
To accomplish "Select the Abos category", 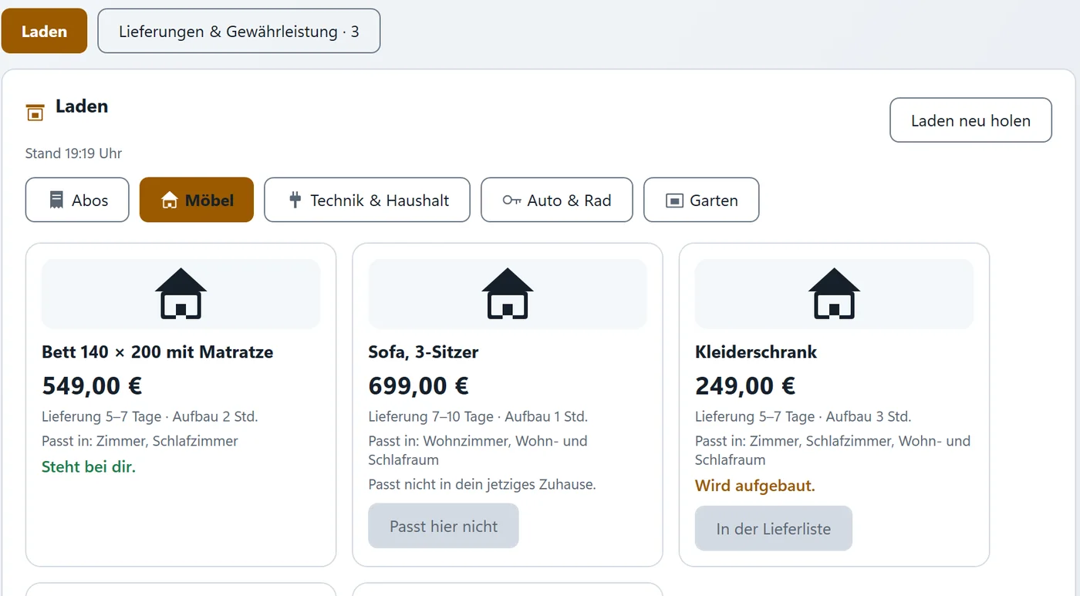I will point(77,200).
